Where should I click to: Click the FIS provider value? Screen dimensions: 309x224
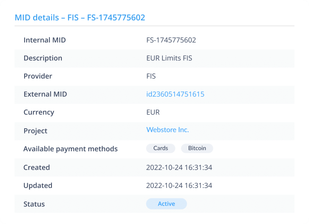[151, 76]
